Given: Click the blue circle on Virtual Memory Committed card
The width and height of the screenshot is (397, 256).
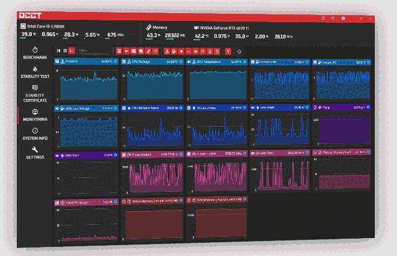Looking at the screenshot, I should [181, 200].
